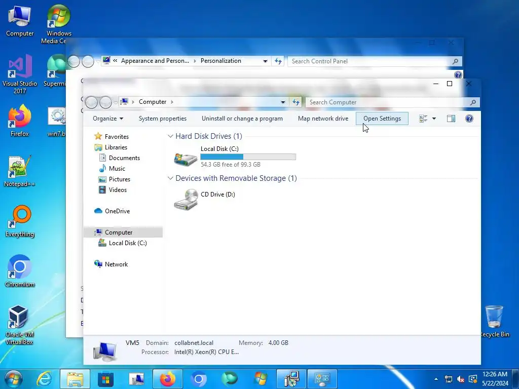The image size is (519, 389).
Task: Click Computer breadcrumb in address bar
Action: click(x=153, y=102)
